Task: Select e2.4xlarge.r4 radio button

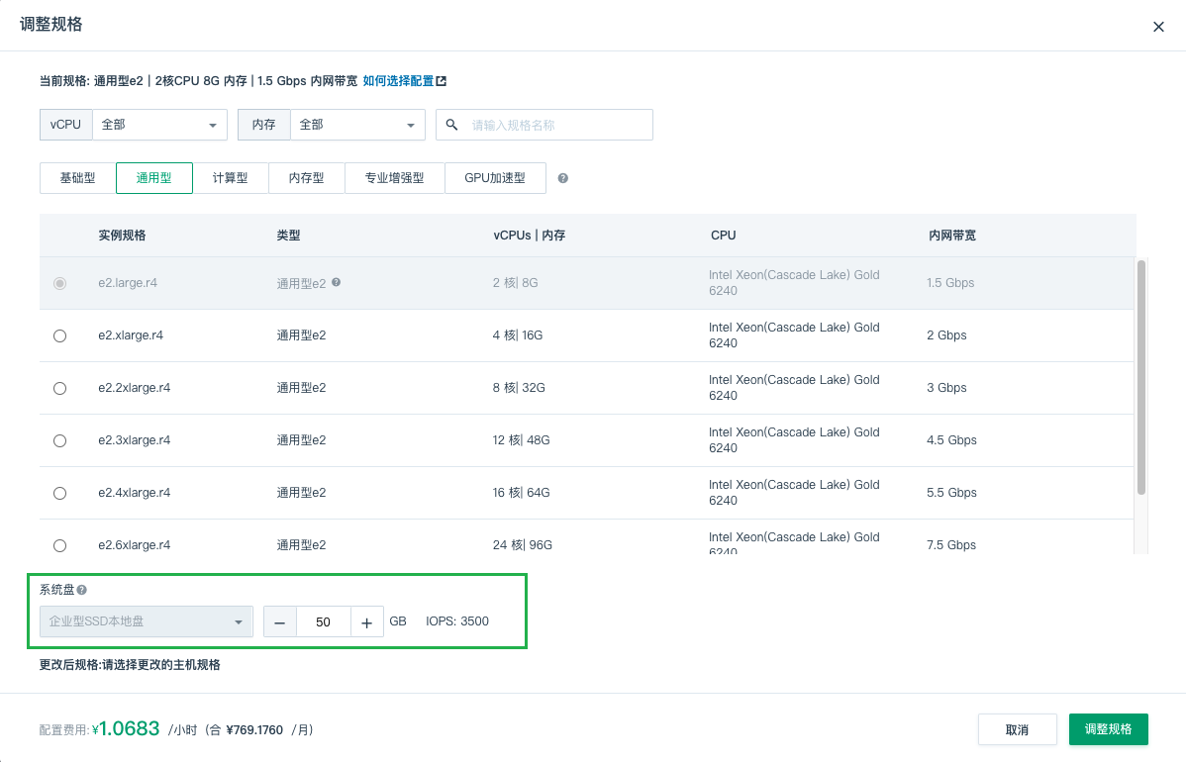Action: (59, 494)
